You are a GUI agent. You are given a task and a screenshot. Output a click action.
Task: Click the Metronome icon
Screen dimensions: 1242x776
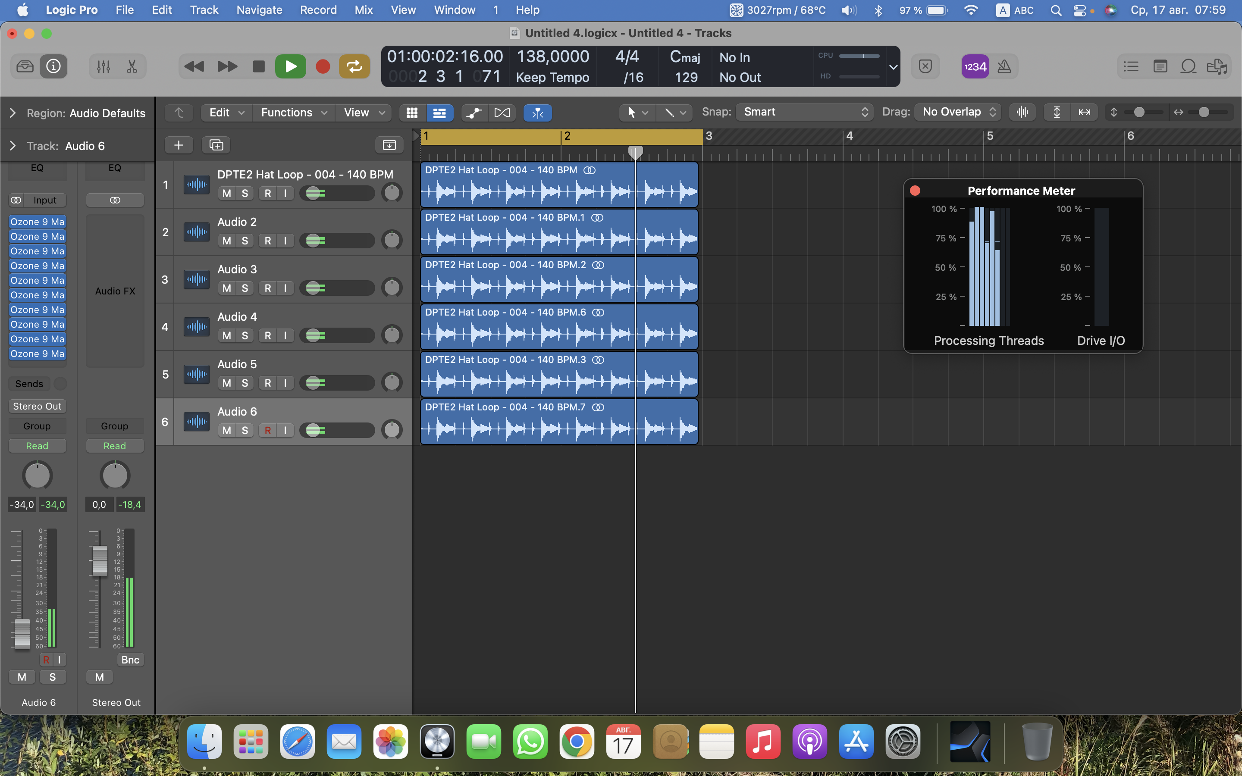(1004, 66)
